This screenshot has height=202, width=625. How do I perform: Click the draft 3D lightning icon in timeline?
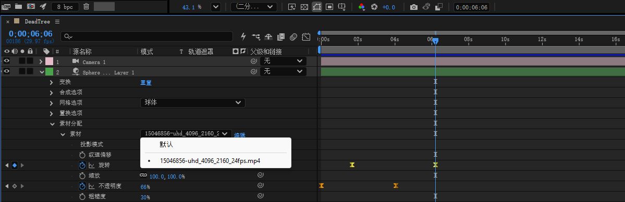click(243, 36)
